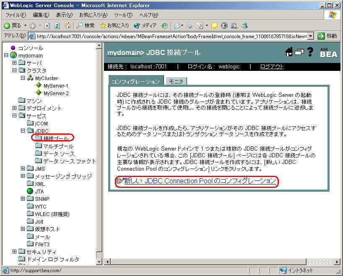The image size is (343, 276).
Task: Switch to the モニタ tab
Action: [176, 81]
